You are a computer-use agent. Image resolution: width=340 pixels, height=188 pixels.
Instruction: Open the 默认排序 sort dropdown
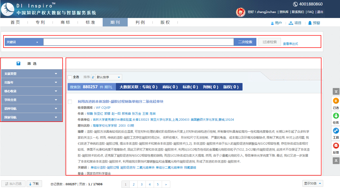pyautogui.click(x=109, y=77)
